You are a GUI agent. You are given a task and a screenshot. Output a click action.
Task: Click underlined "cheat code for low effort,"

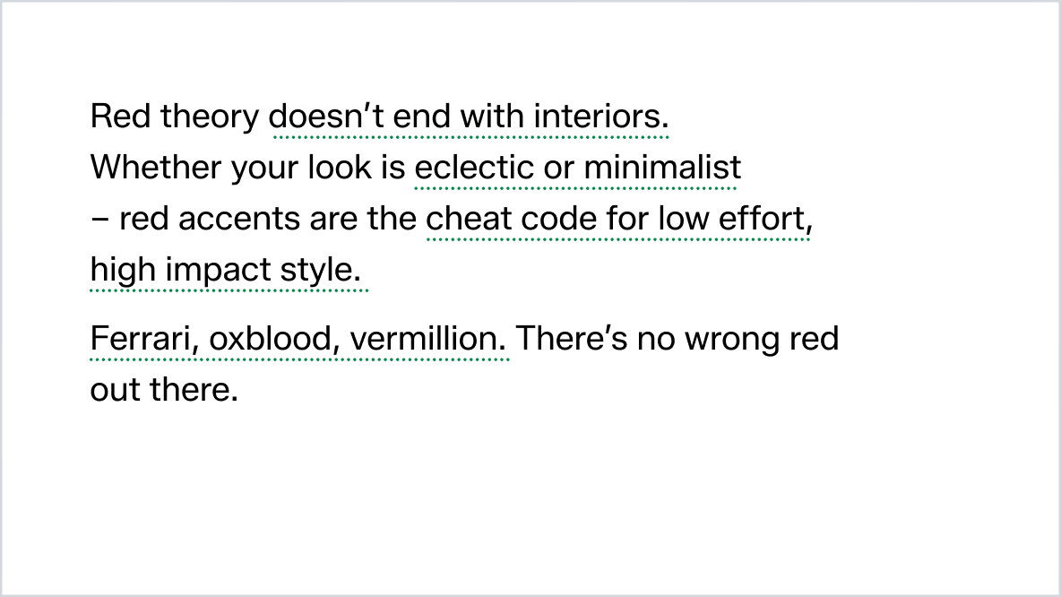618,220
